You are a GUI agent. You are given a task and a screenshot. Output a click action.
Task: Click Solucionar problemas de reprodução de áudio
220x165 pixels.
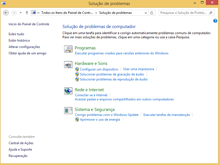(x=114, y=79)
